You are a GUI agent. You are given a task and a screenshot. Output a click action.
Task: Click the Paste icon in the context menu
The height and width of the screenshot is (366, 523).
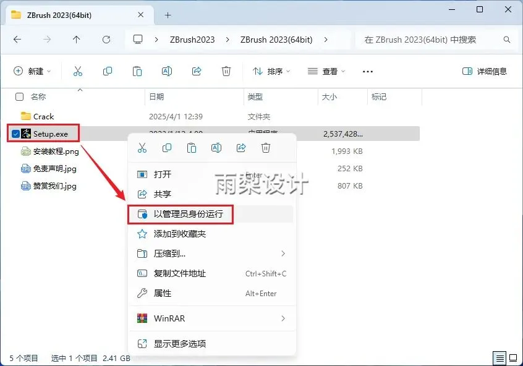192,148
